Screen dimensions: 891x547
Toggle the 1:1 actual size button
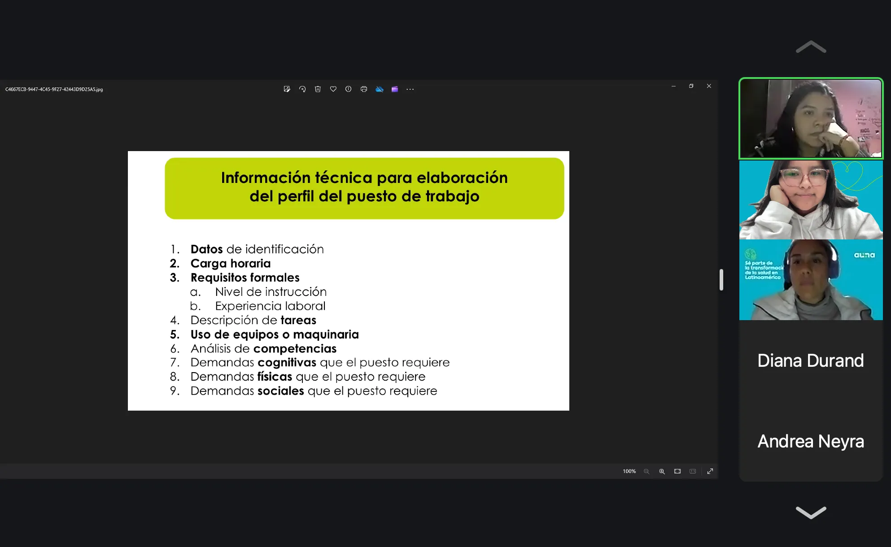(693, 471)
